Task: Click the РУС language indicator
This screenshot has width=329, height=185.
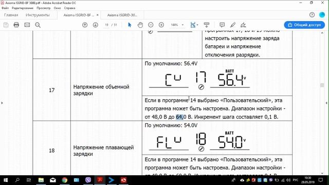Action: [296, 180]
